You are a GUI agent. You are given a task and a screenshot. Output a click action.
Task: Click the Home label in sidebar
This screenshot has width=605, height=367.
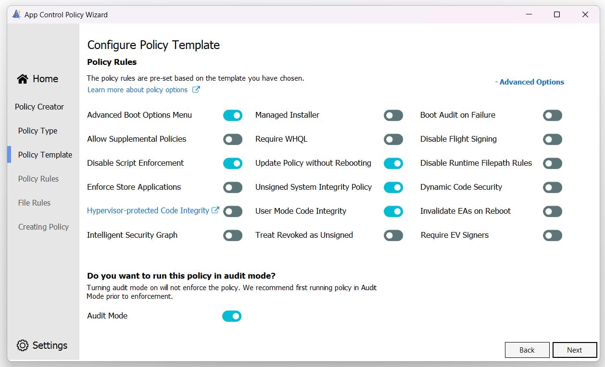click(45, 79)
